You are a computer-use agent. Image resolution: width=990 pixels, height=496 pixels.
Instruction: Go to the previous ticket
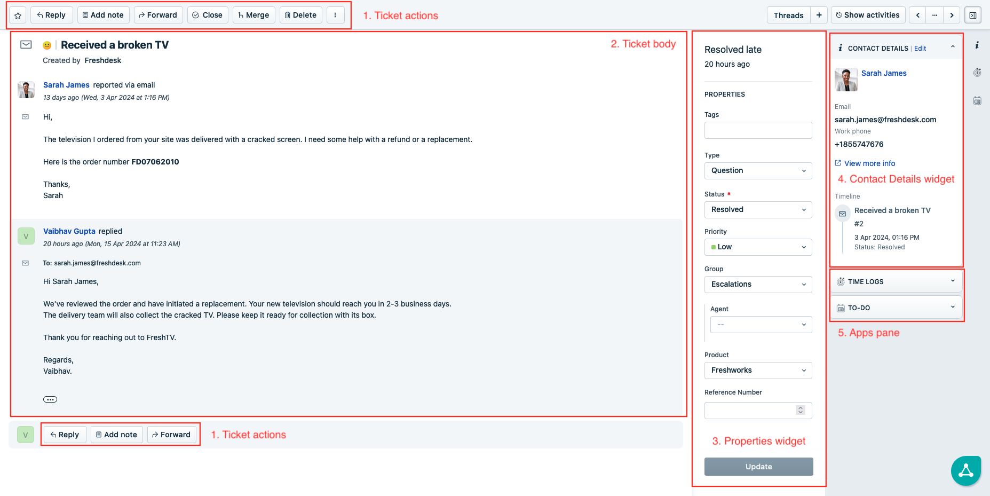point(917,15)
